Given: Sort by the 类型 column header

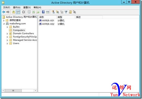Looking at the screenshot, I should click(x=66, y=17).
